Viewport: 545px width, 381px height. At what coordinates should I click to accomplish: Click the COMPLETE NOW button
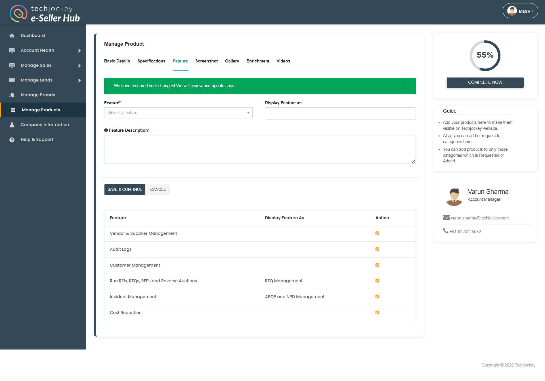(485, 82)
